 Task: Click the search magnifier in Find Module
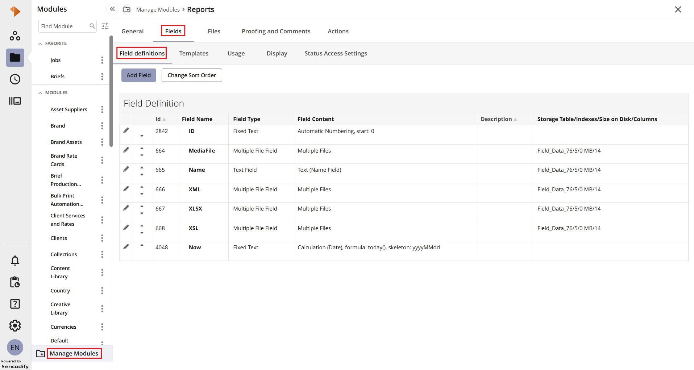pos(92,26)
